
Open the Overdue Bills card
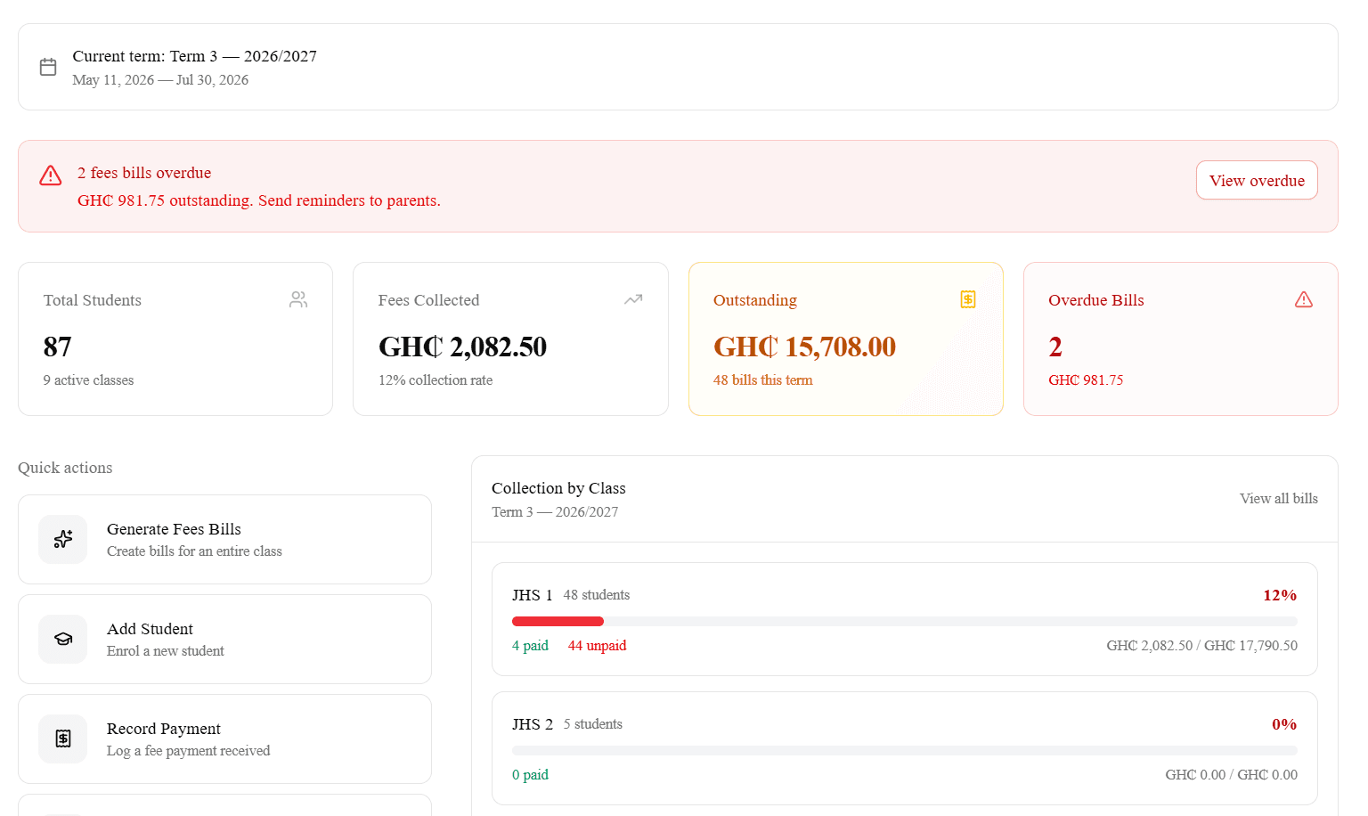tap(1181, 339)
